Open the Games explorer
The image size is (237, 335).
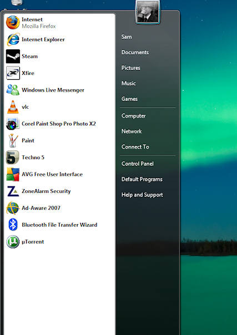[129, 99]
